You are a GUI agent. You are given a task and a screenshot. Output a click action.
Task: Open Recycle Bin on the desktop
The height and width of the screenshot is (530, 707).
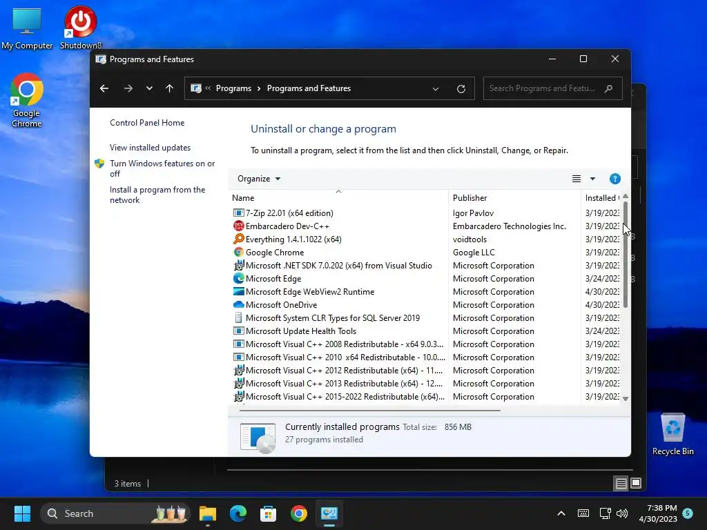(672, 434)
